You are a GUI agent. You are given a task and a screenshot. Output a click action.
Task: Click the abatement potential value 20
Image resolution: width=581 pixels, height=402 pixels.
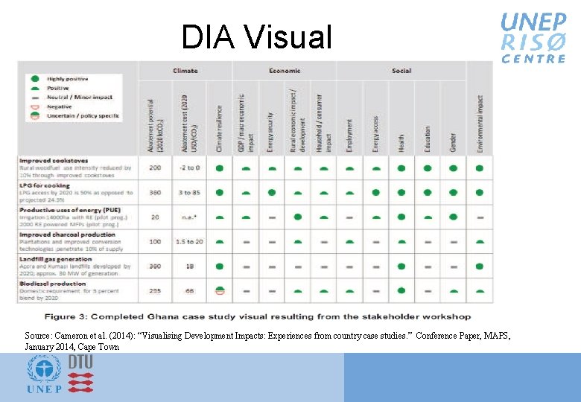(155, 217)
